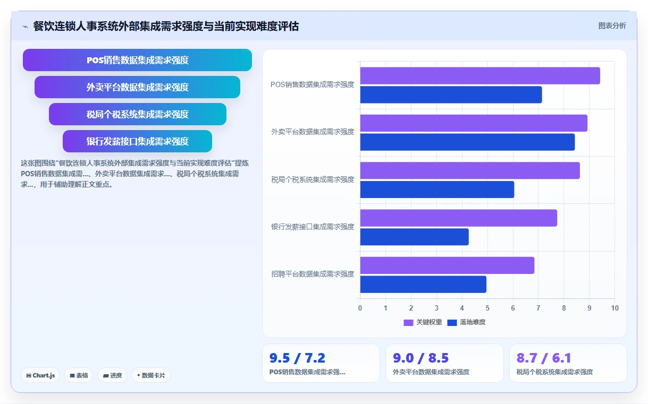This screenshot has height=404, width=648.
Task: Click the blue bar for 招聘平台数据集成需求强度
Action: click(x=423, y=284)
